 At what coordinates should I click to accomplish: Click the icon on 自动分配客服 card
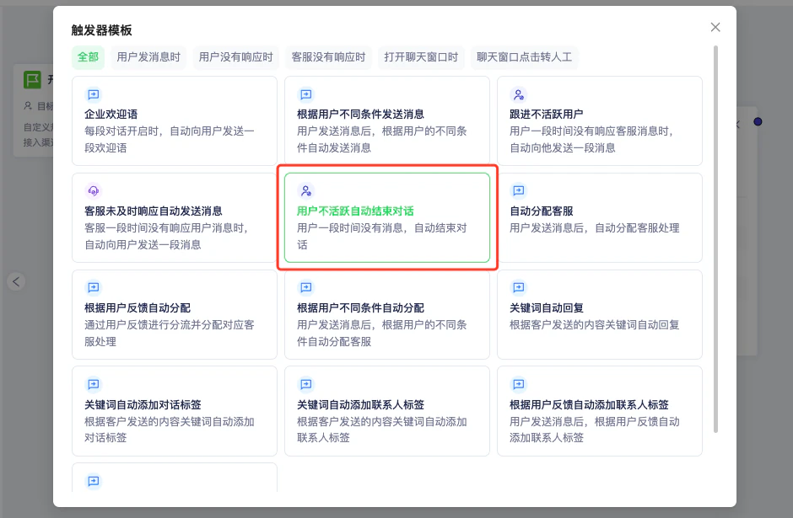518,191
